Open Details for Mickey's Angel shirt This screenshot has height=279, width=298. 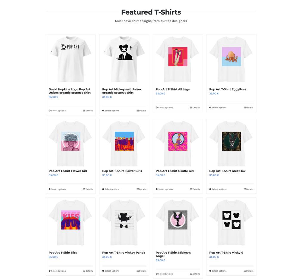[x=195, y=274]
